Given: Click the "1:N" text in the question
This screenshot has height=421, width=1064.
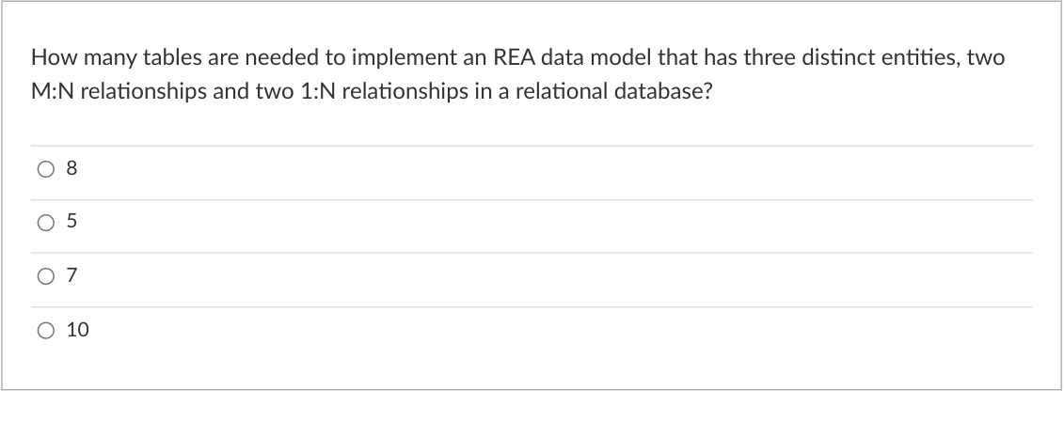Looking at the screenshot, I should point(318,91).
